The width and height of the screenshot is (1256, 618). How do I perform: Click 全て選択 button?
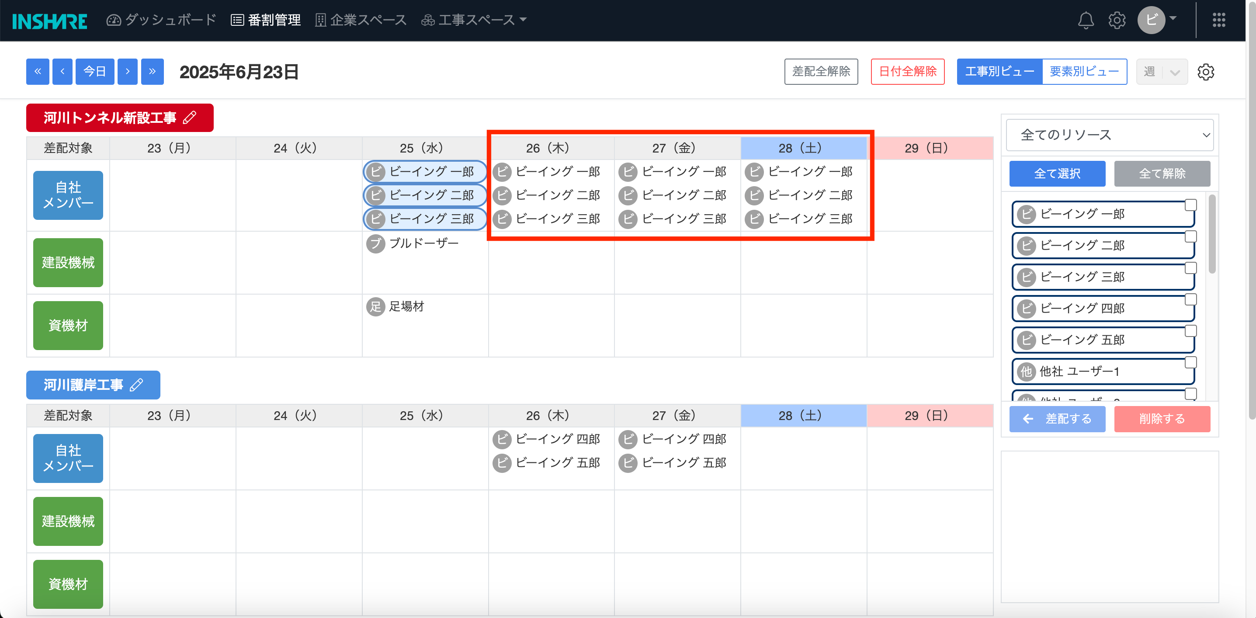point(1057,174)
